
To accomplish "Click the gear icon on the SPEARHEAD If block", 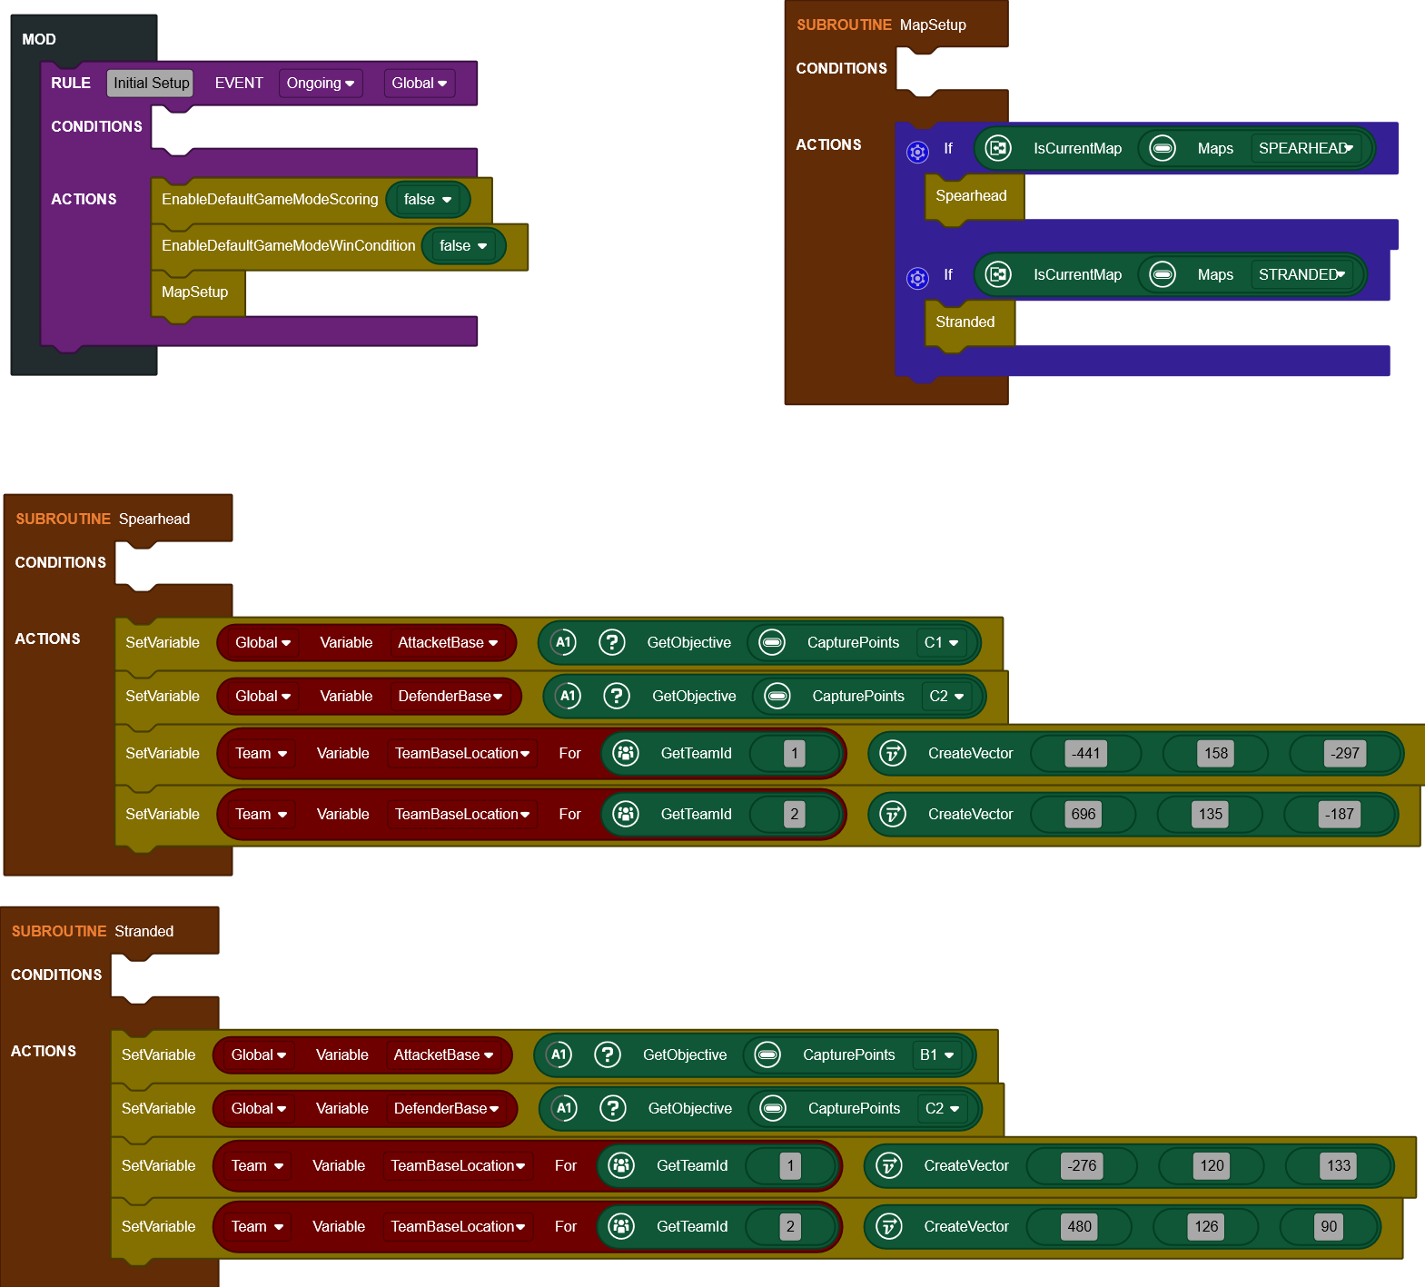I will [x=917, y=152].
